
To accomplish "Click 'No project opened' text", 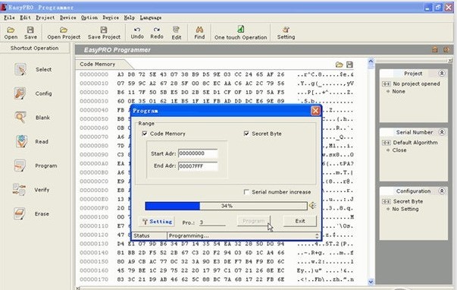I will pos(416,84).
